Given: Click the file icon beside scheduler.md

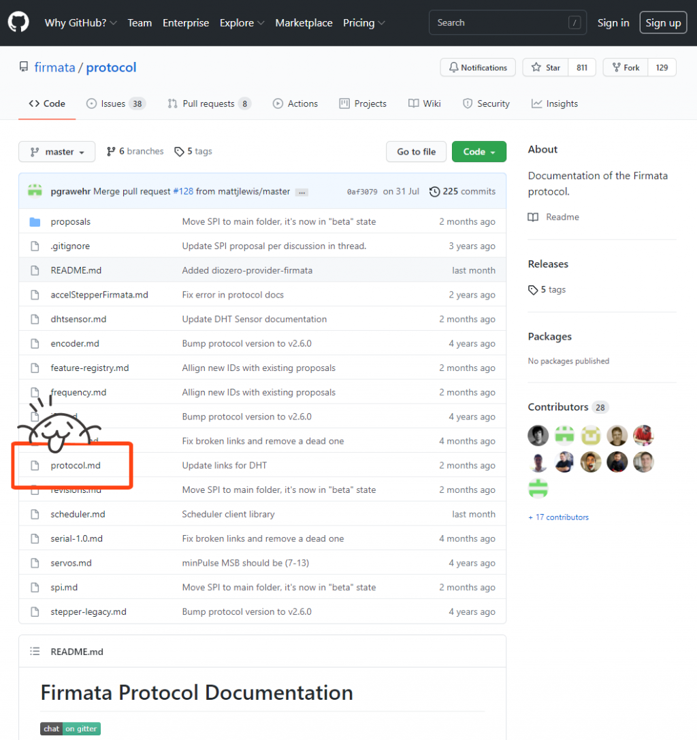Looking at the screenshot, I should (35, 515).
